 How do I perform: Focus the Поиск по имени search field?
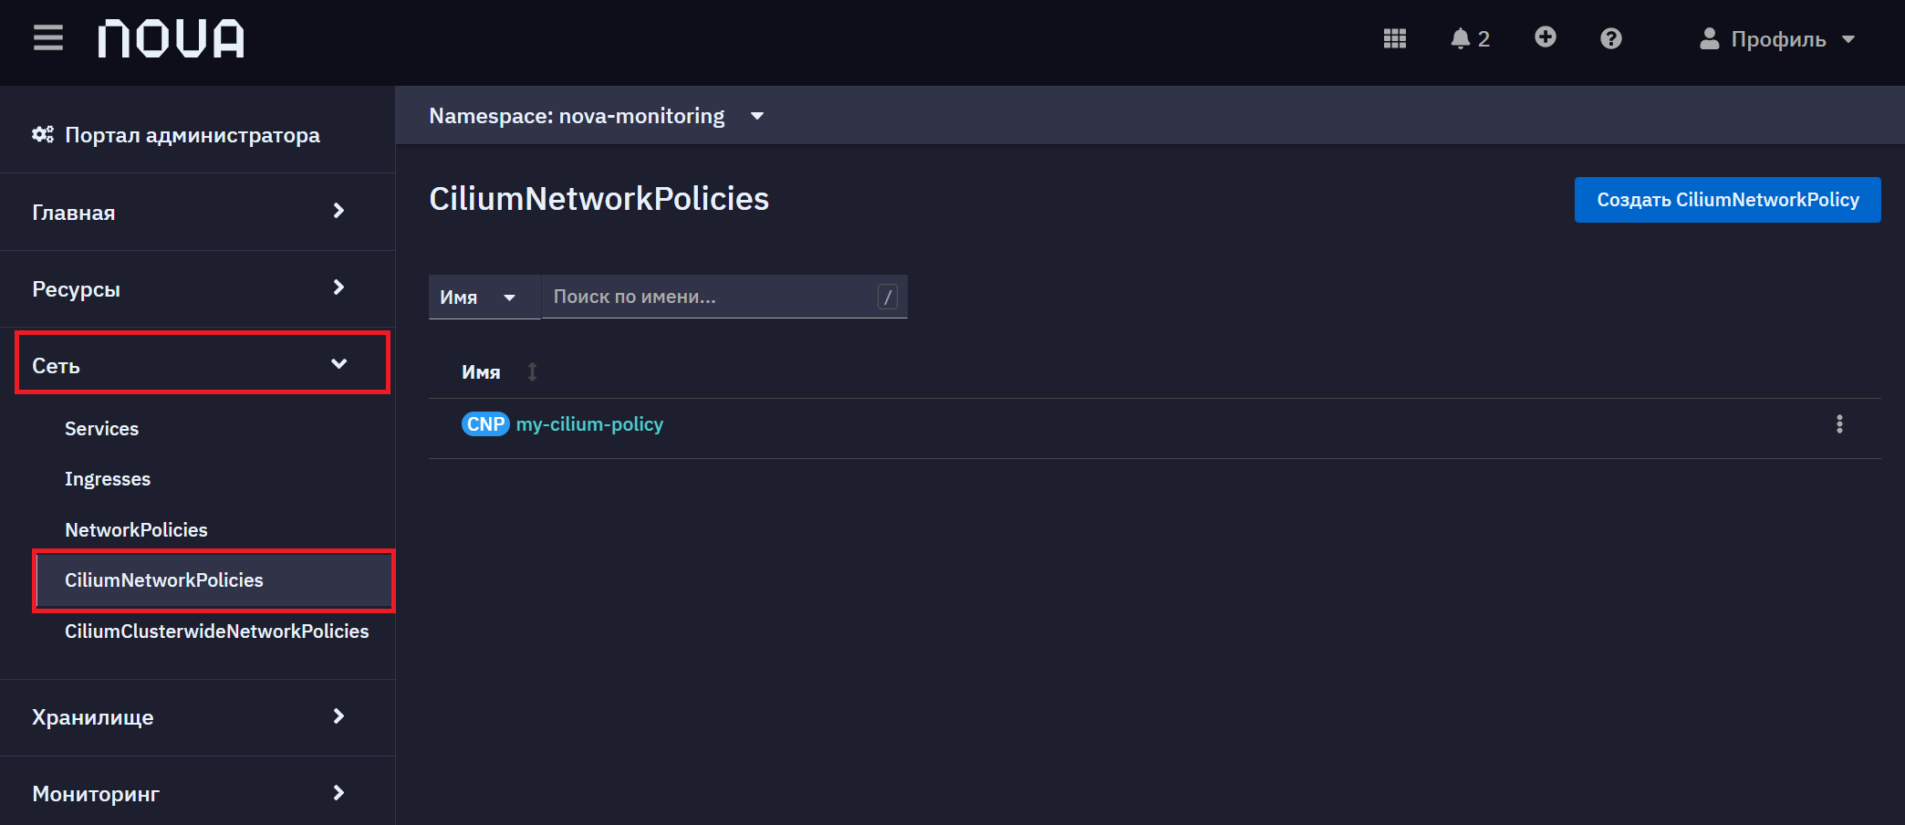(724, 297)
